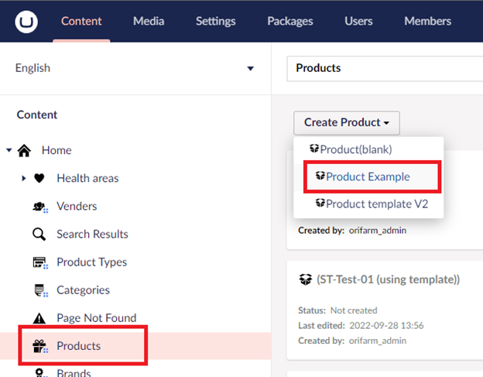Switch to the Members section

click(427, 21)
